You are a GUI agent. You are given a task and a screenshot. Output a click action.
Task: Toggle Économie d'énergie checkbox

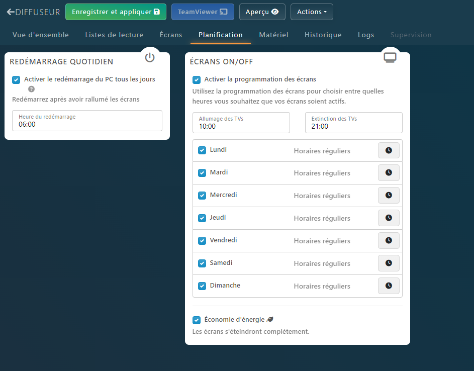tap(197, 320)
